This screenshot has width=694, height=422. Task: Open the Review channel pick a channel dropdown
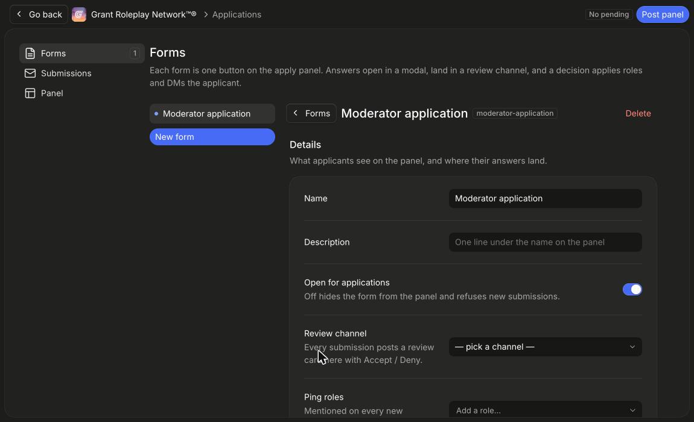546,347
